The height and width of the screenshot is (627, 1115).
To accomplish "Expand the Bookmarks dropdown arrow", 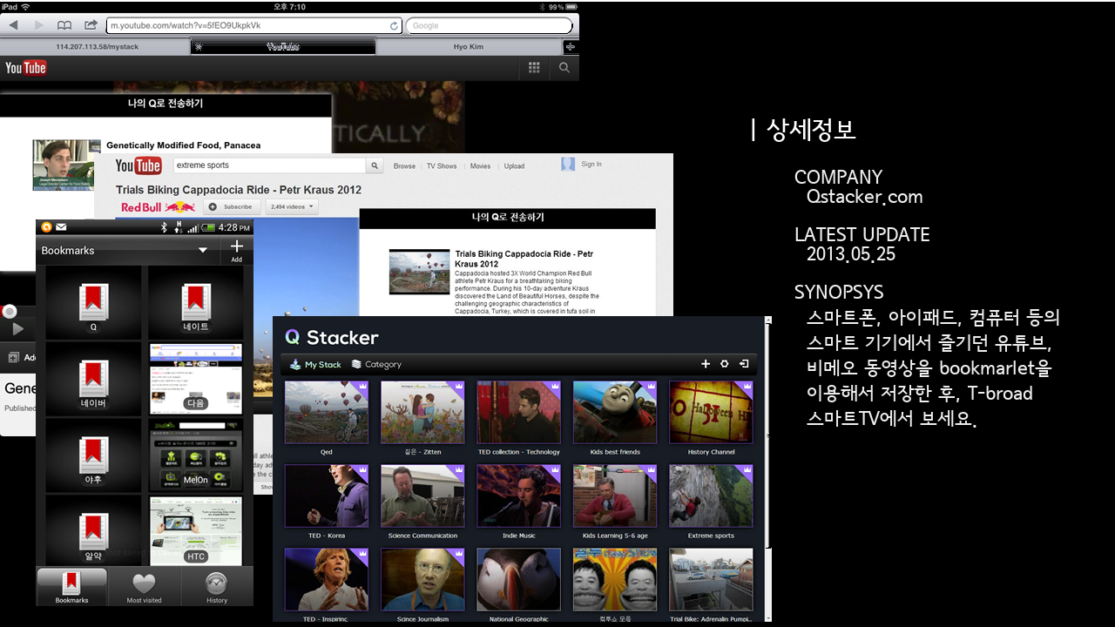I will click(x=203, y=250).
